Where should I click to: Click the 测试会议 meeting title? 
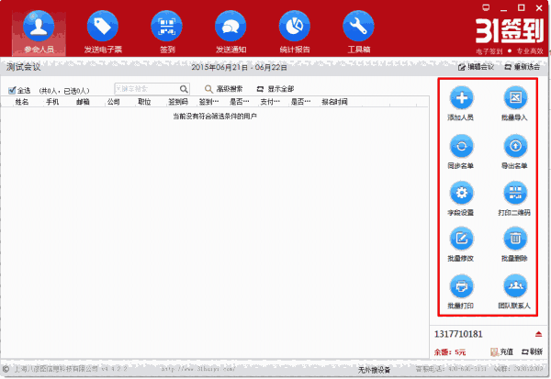click(x=24, y=67)
